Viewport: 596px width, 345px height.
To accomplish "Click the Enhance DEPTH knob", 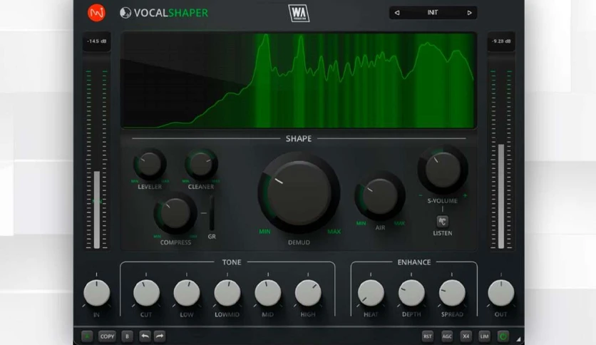I will pos(411,293).
